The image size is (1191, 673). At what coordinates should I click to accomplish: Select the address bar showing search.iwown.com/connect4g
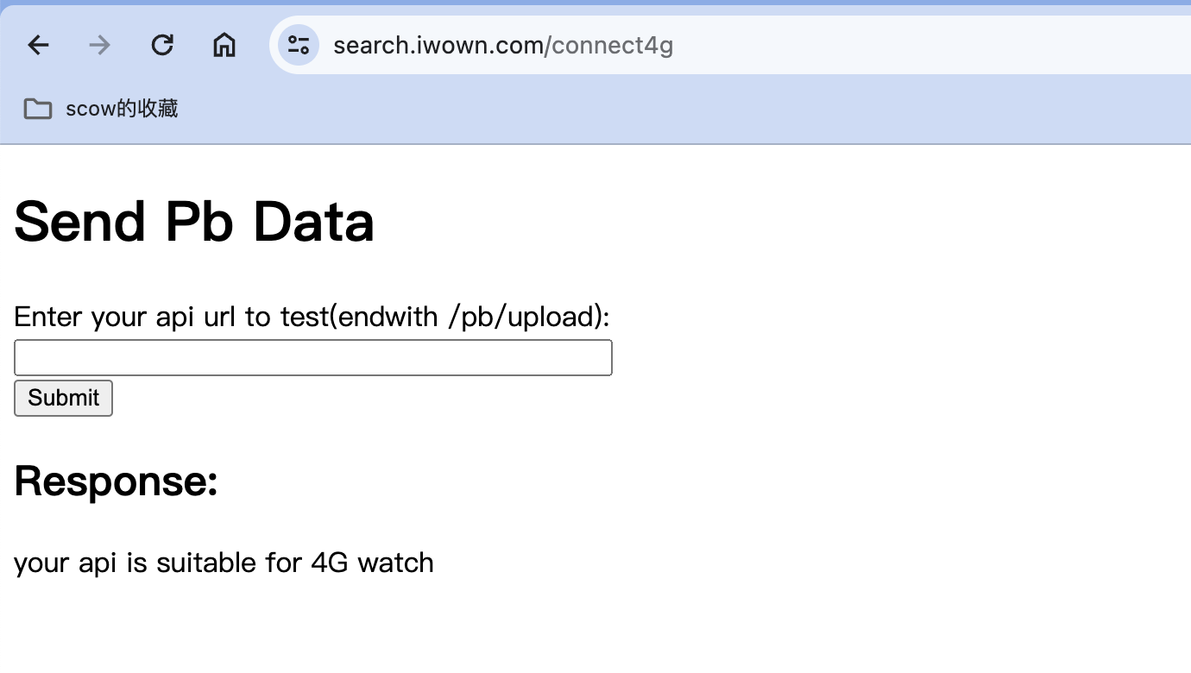pos(503,45)
